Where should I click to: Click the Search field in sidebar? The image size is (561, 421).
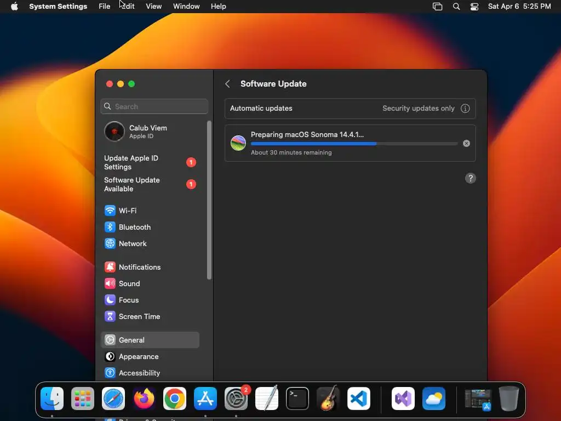[154, 106]
